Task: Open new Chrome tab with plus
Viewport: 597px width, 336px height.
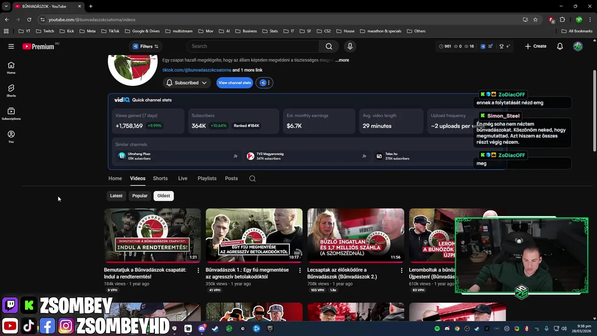Action: click(90, 6)
